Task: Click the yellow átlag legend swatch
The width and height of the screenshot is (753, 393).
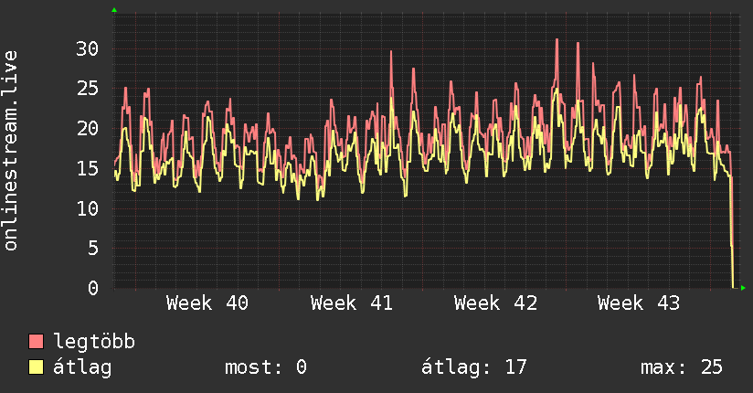Action: [37, 367]
